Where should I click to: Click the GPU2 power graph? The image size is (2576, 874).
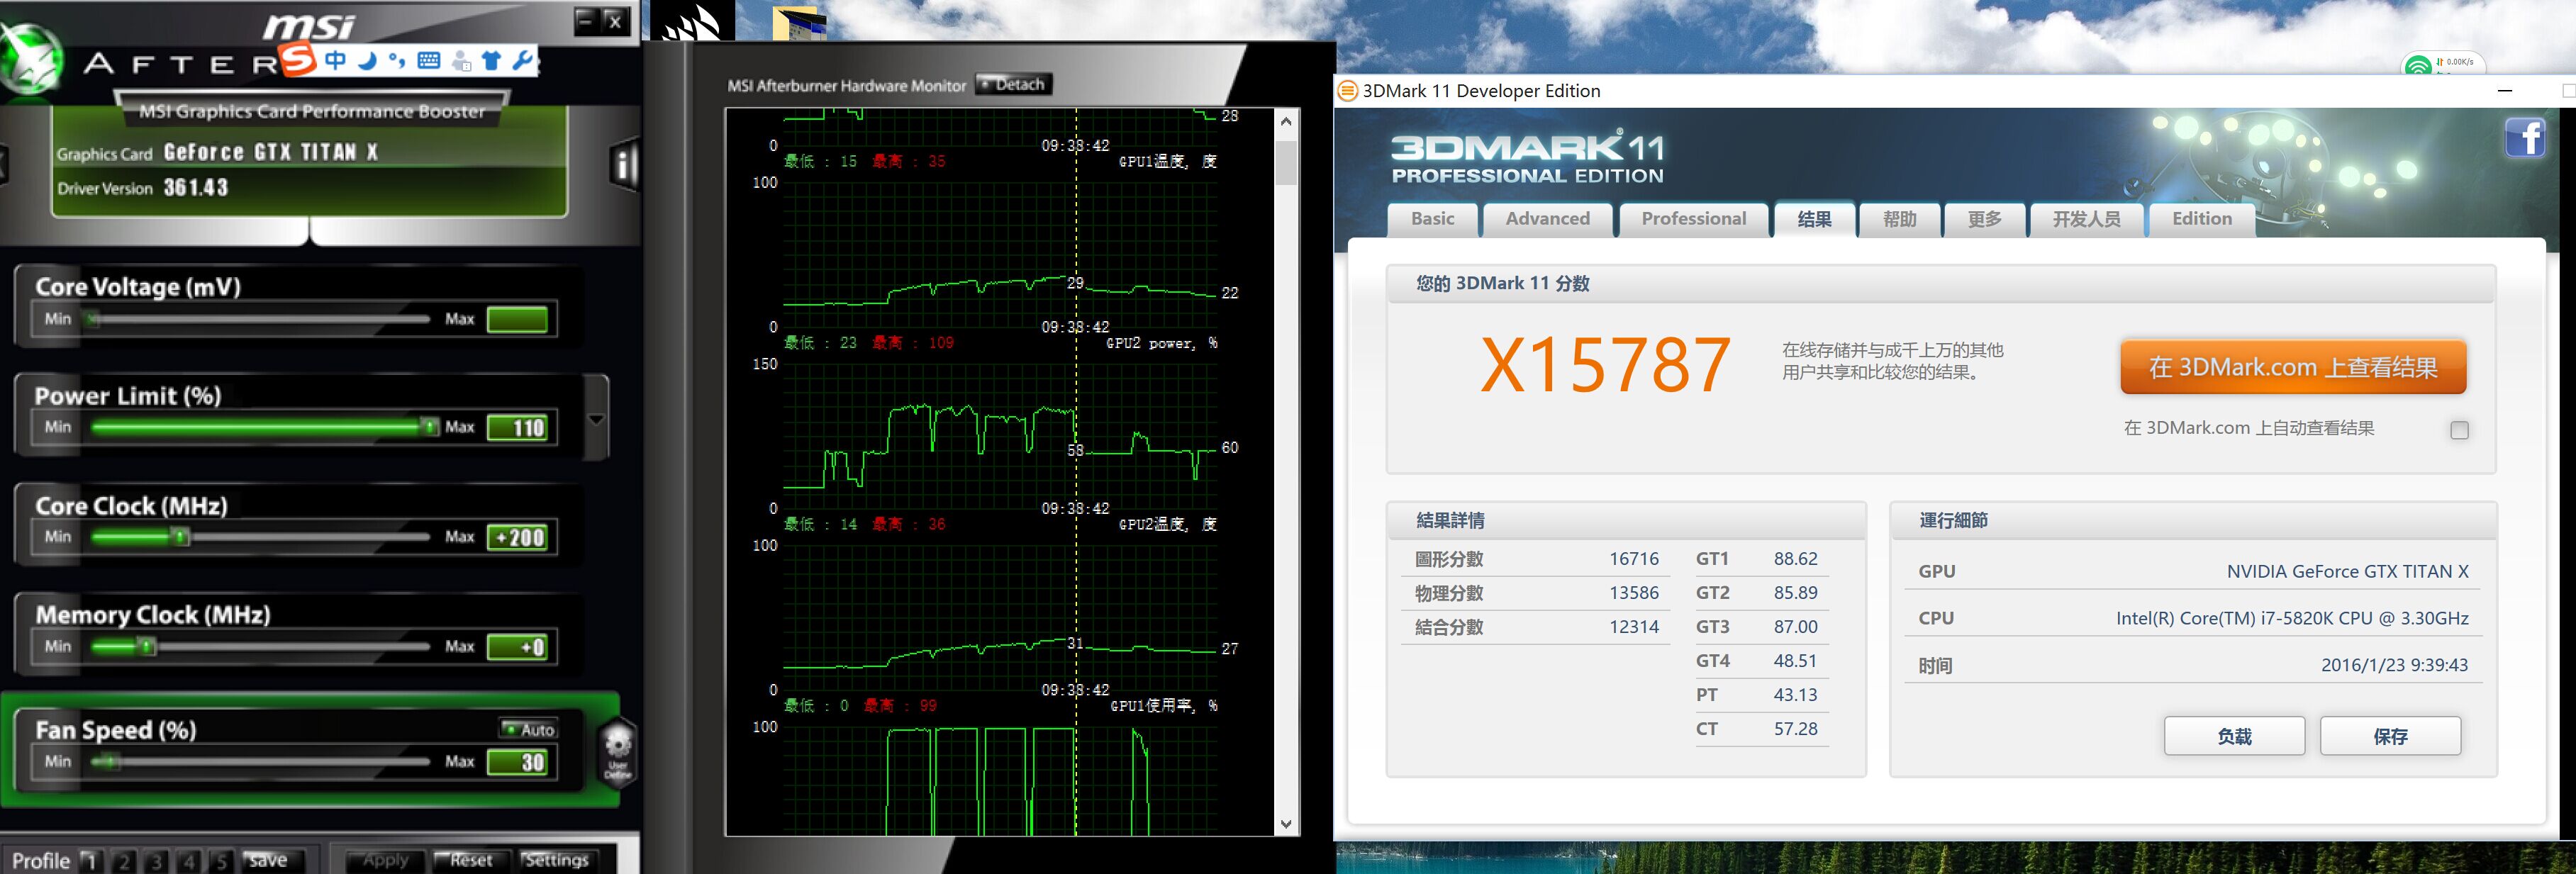pos(1000,435)
